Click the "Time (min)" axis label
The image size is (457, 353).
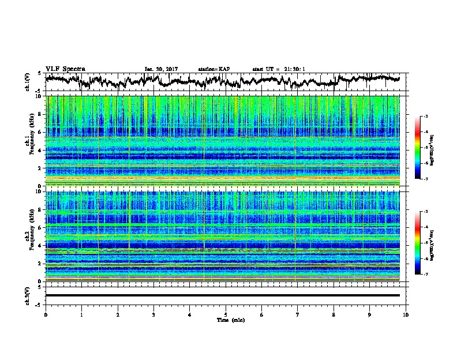coord(231,320)
